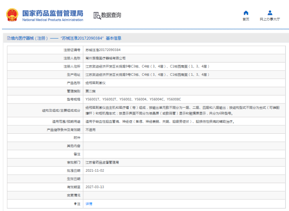The width and height of the screenshot is (289, 211).
Task: Click the 数据查询 heading text
Action: point(111,15)
